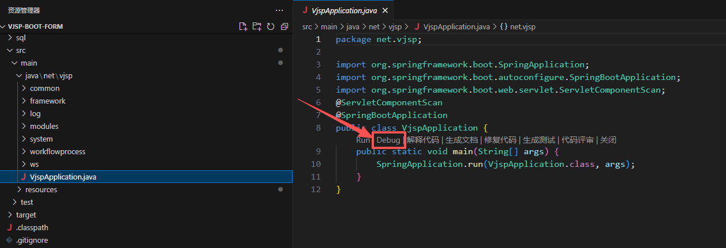The height and width of the screenshot is (248, 726).
Task: Select the vjsp folder breadcrumb segment
Action: pos(395,26)
